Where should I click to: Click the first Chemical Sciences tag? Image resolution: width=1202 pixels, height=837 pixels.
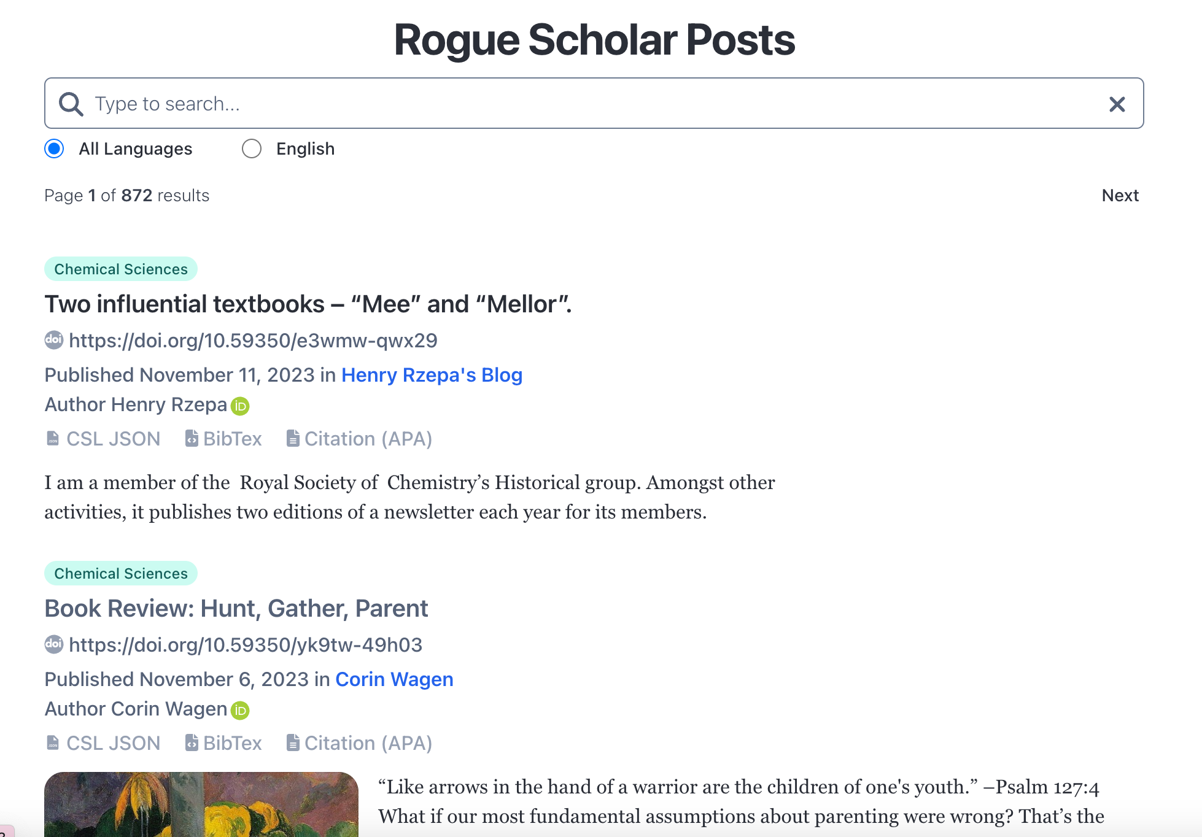coord(121,269)
